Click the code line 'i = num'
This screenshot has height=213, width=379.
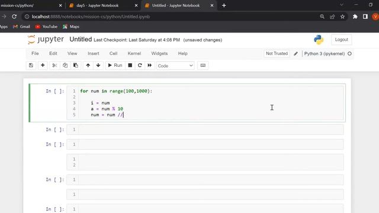tap(100, 103)
